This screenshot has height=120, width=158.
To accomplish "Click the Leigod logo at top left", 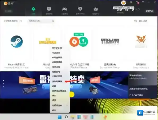I will 8,3.
